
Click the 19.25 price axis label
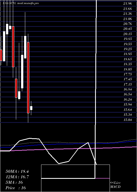128,49
